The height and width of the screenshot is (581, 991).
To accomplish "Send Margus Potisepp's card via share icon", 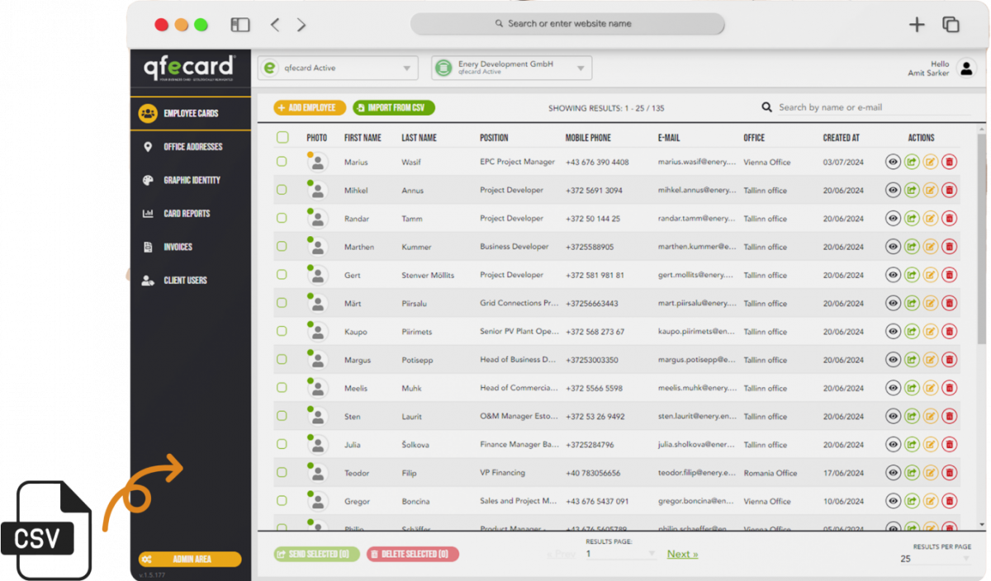I will pyautogui.click(x=912, y=360).
